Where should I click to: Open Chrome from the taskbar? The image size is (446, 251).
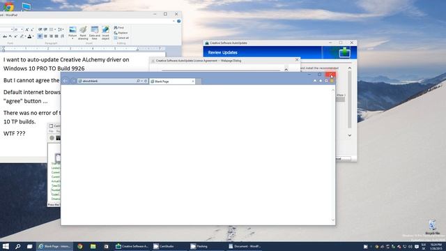(80, 246)
